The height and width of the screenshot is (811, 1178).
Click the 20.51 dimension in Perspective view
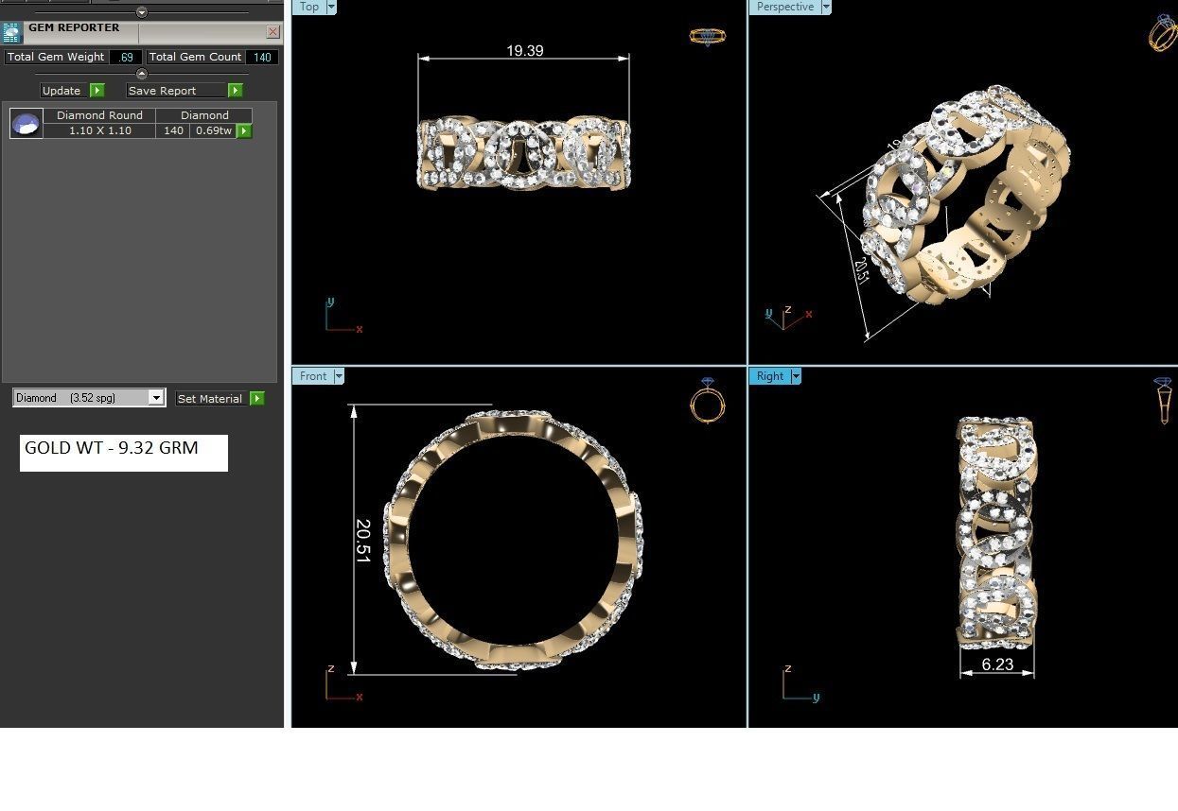[x=861, y=270]
